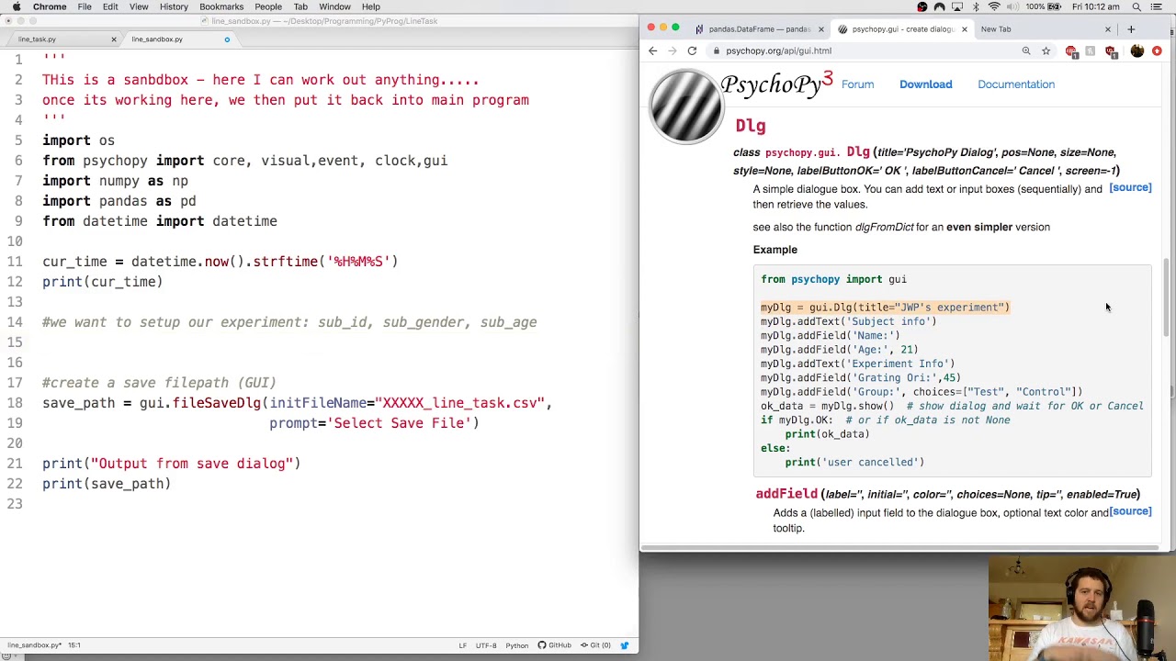This screenshot has height=661, width=1176.
Task: Change line ending LF in status bar
Action: coord(463,645)
